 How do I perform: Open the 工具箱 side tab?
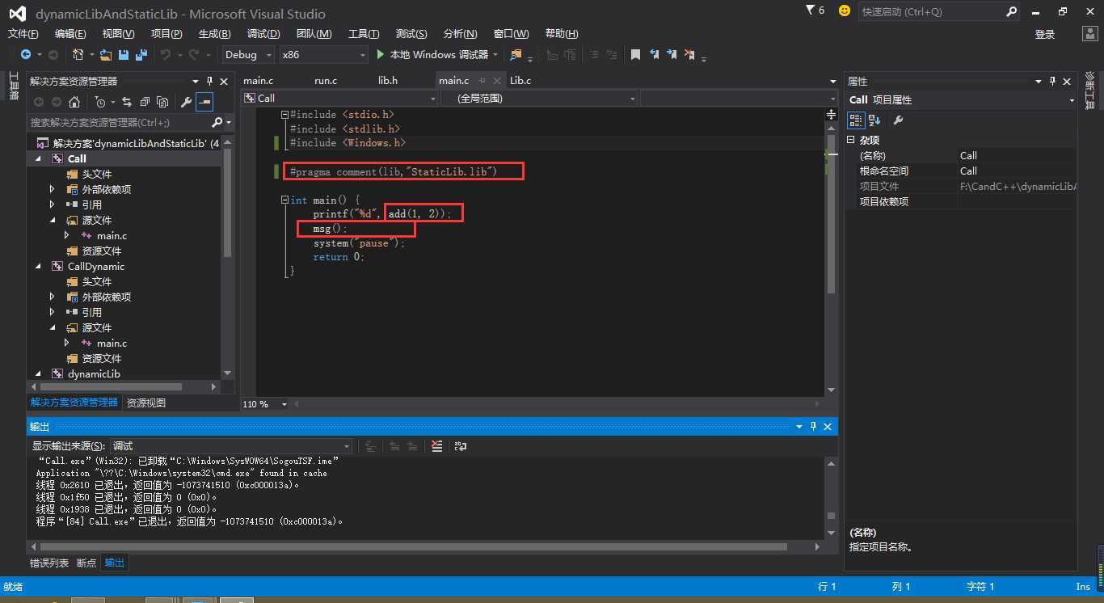tap(14, 85)
